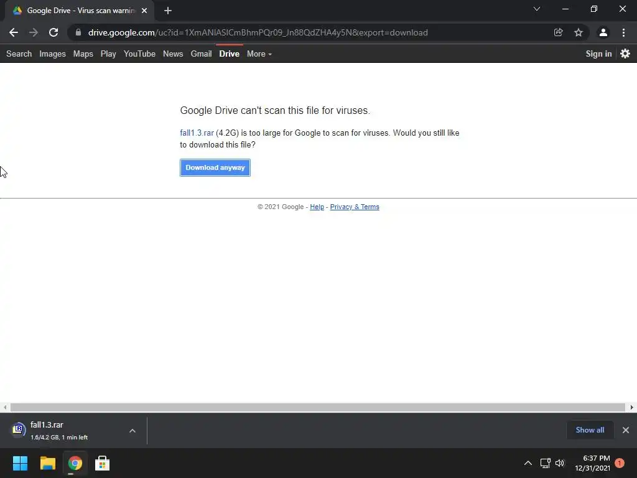Select Search in the Google bar
Image resolution: width=637 pixels, height=478 pixels.
[x=19, y=54]
